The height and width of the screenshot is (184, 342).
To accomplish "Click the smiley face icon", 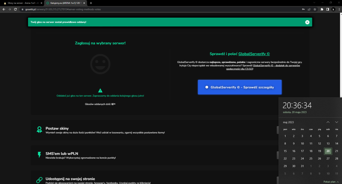I will click(x=100, y=64).
